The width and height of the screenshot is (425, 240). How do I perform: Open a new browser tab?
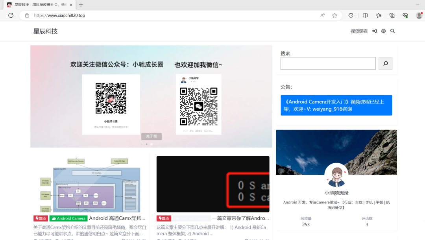tap(81, 5)
